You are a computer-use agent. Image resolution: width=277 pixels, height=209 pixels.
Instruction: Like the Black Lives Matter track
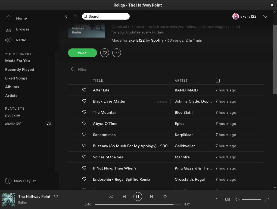pyautogui.click(x=84, y=101)
